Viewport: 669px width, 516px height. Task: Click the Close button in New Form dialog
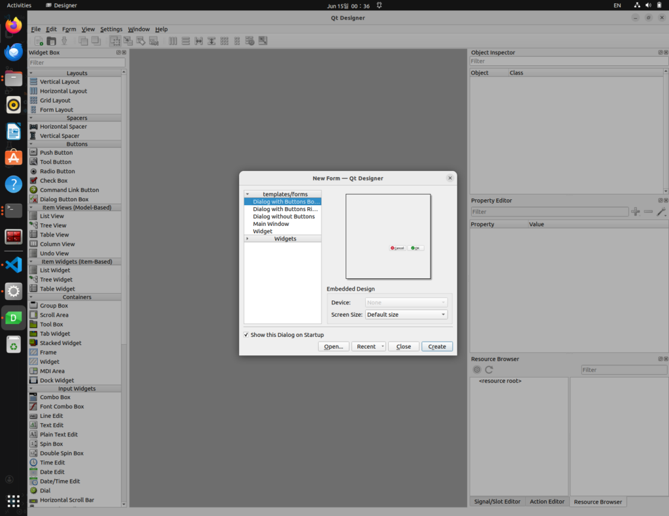point(404,346)
